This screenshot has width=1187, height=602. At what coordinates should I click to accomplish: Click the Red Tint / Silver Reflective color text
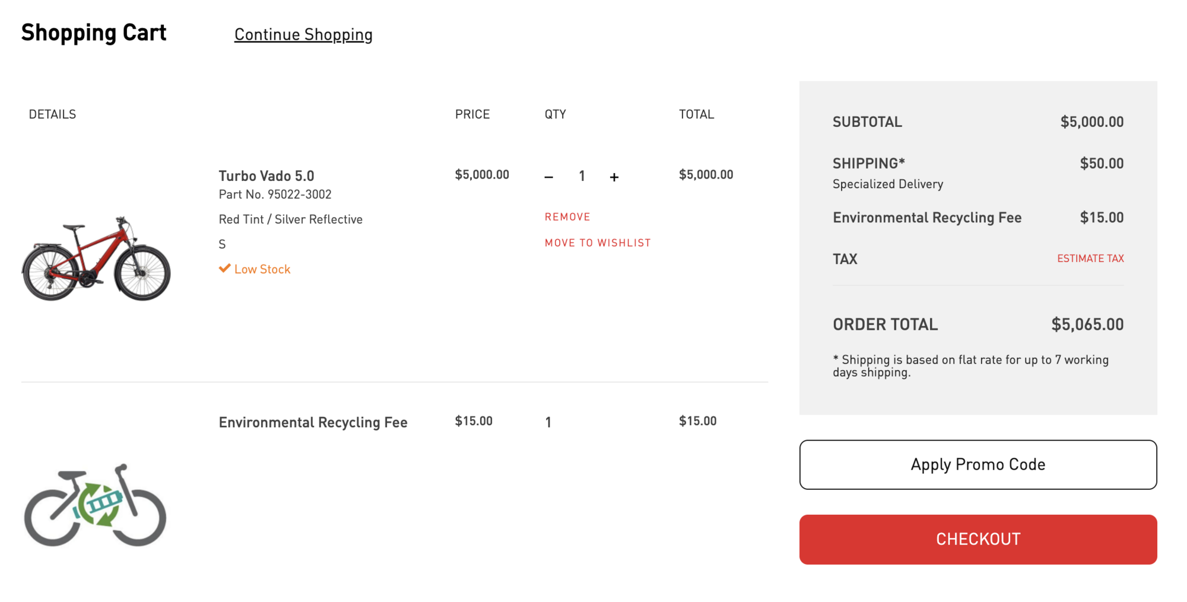290,219
